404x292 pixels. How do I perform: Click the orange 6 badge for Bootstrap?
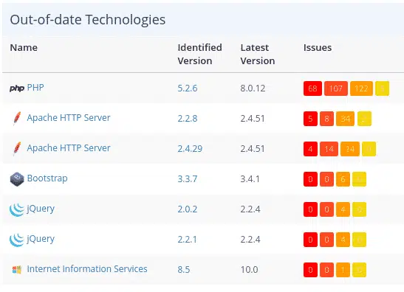[343, 179]
